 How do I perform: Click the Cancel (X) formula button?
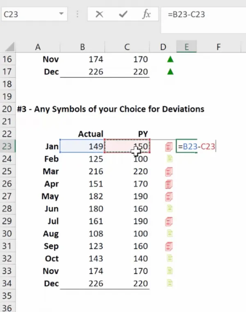[99, 15]
